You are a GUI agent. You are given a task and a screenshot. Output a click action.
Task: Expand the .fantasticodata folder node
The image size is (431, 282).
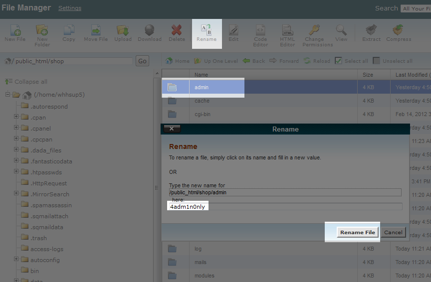point(16,161)
